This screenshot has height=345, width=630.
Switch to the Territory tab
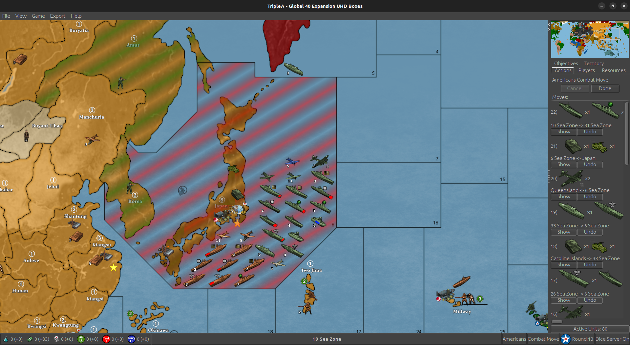click(594, 64)
